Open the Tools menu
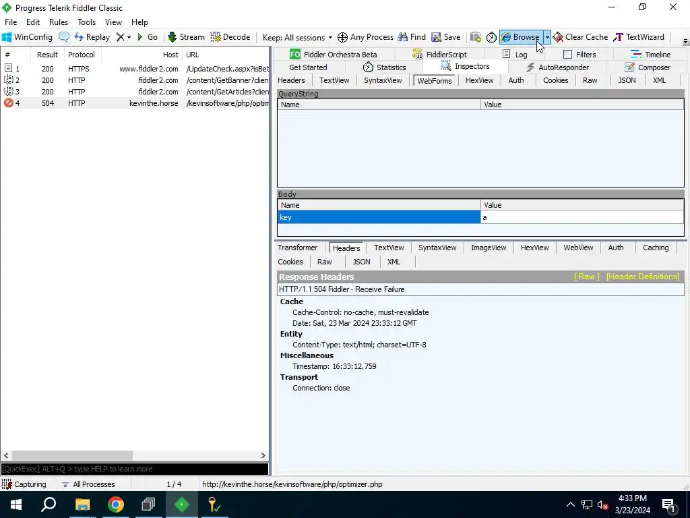Viewport: 690px width, 518px height. 87,22
